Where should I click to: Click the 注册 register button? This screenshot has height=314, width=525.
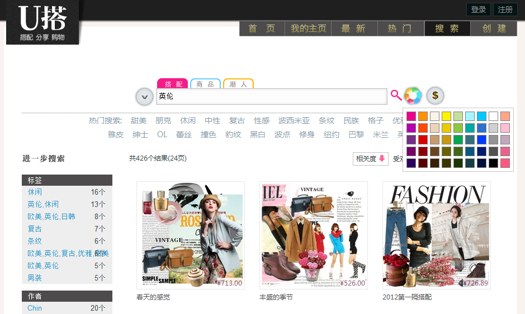tap(505, 9)
